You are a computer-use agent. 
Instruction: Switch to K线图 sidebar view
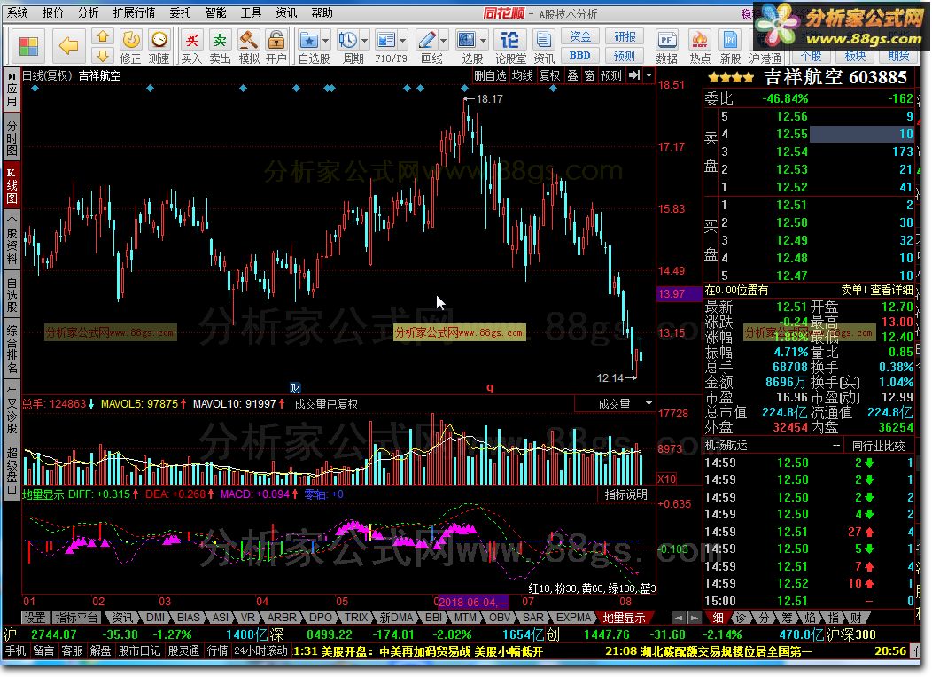(x=12, y=185)
